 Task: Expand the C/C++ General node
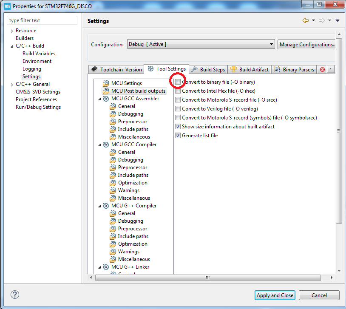(x=12, y=85)
